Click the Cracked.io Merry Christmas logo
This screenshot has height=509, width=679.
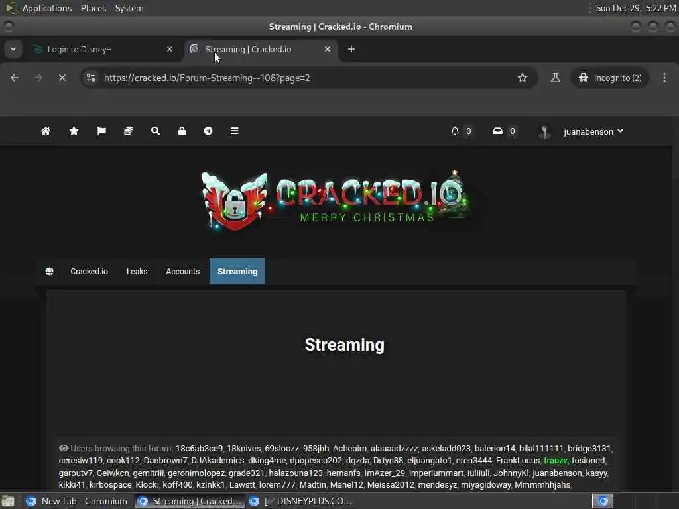coord(337,200)
